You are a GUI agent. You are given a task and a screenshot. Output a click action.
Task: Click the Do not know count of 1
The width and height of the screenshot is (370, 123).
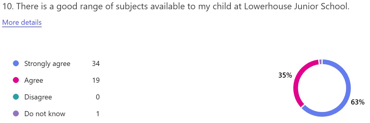pos(98,114)
